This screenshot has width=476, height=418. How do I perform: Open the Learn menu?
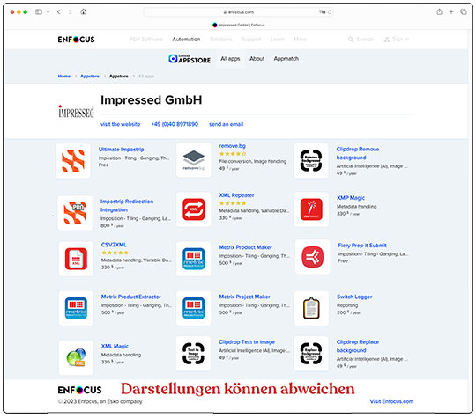278,40
